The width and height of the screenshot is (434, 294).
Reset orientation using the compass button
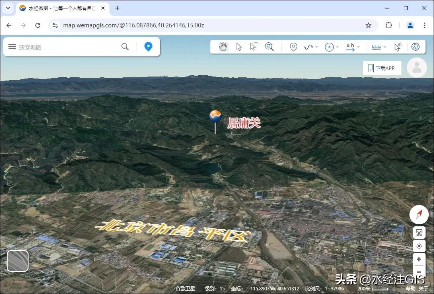419,214
